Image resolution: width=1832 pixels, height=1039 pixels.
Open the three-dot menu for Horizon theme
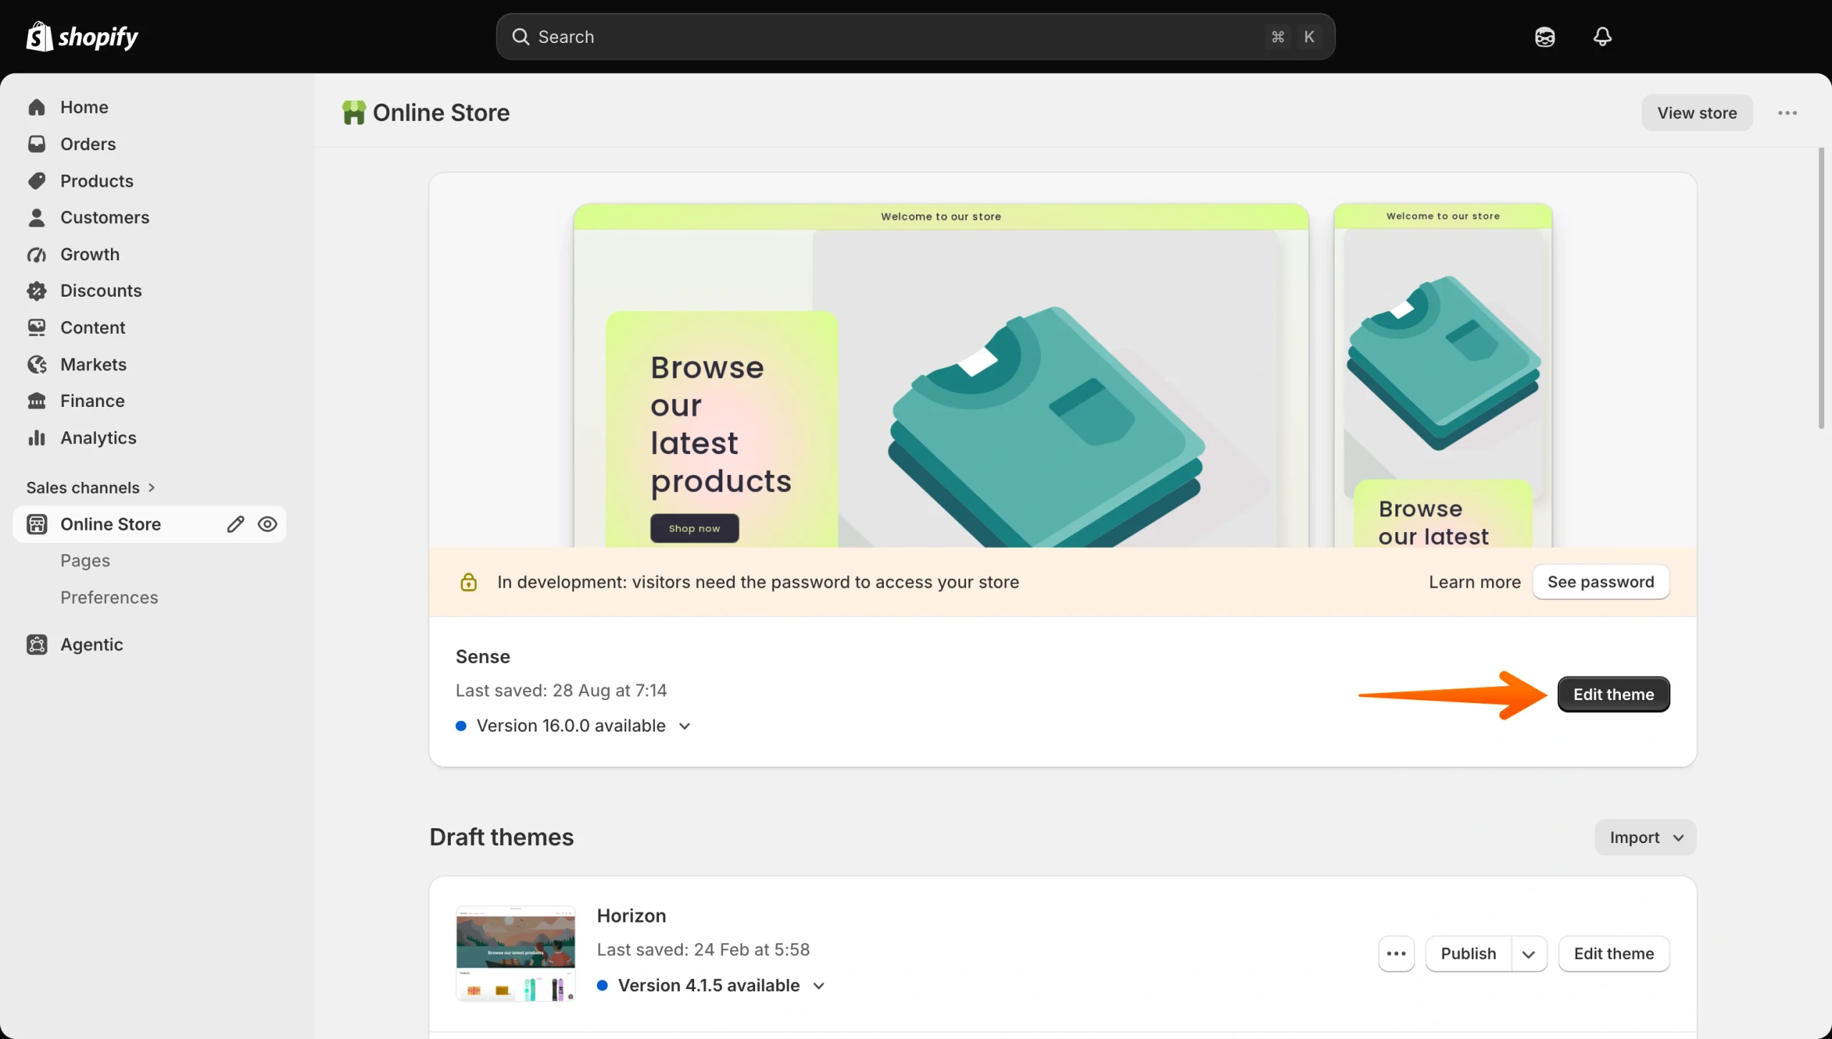tap(1396, 954)
